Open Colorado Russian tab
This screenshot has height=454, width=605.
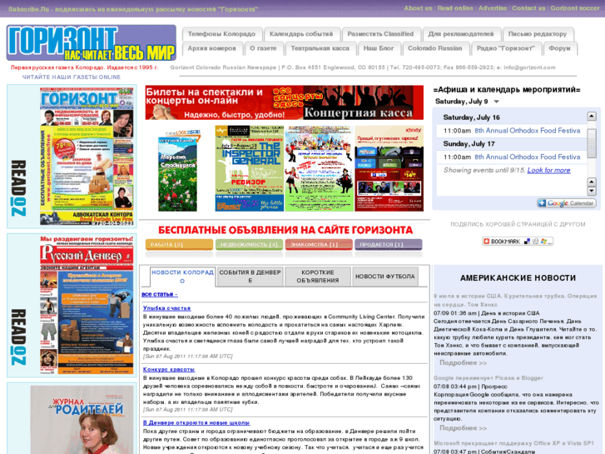pos(435,48)
